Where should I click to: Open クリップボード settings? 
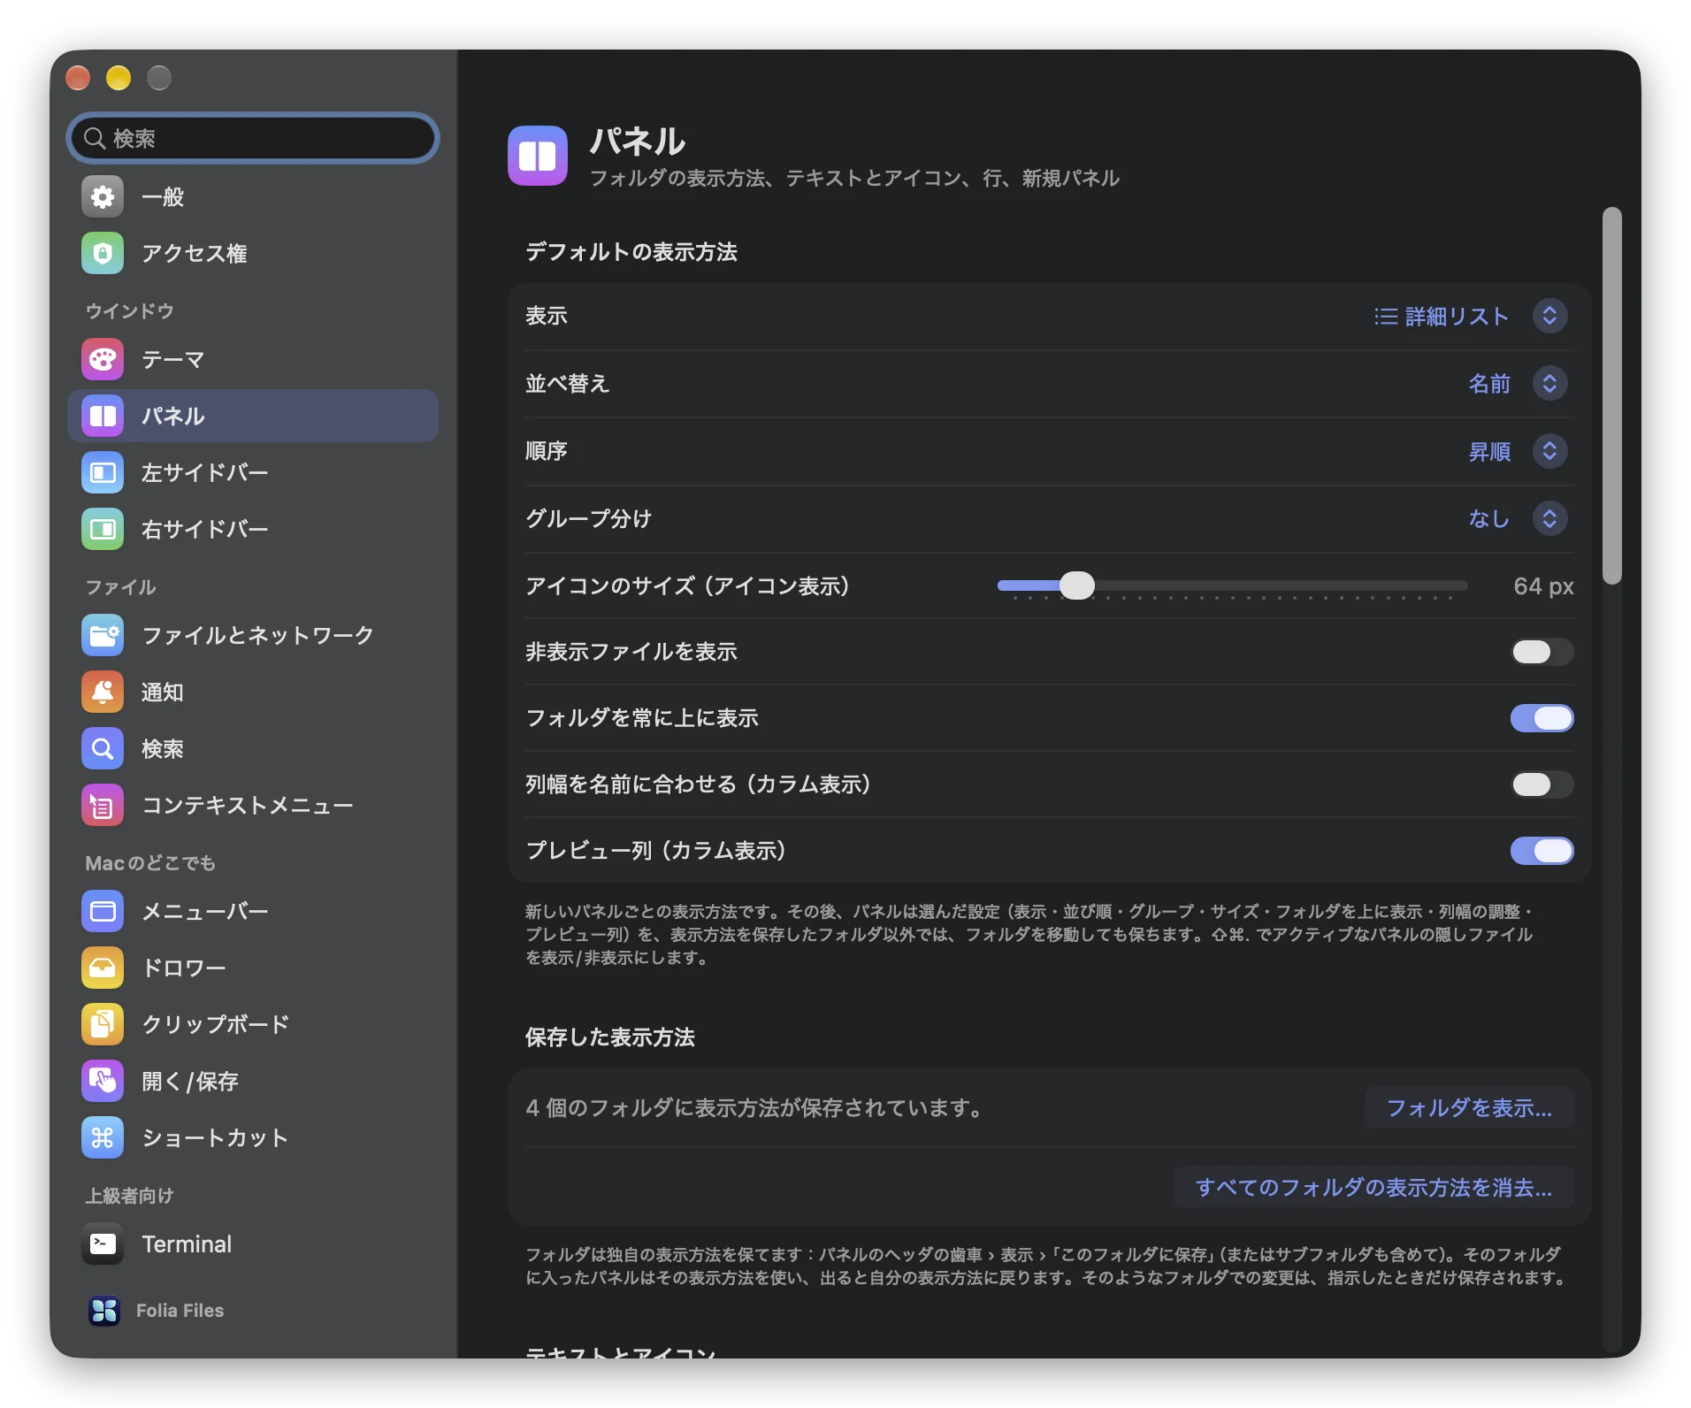click(x=253, y=1024)
